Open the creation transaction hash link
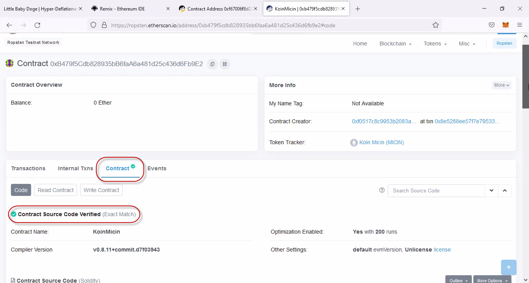 pyautogui.click(x=467, y=121)
